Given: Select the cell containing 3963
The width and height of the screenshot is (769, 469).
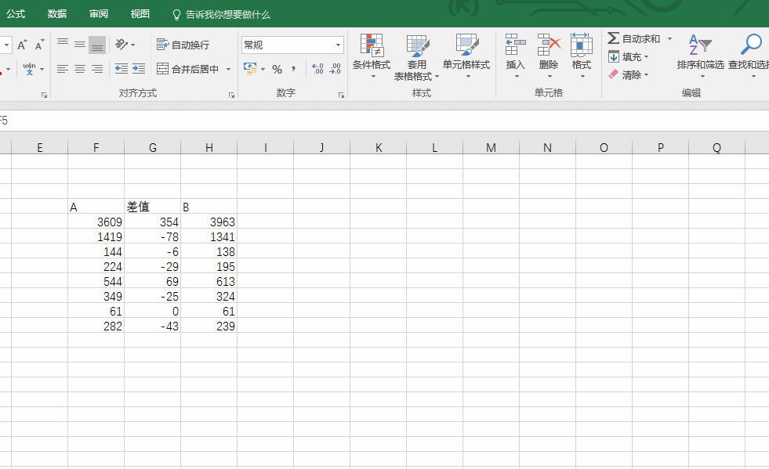Looking at the screenshot, I should (x=209, y=222).
